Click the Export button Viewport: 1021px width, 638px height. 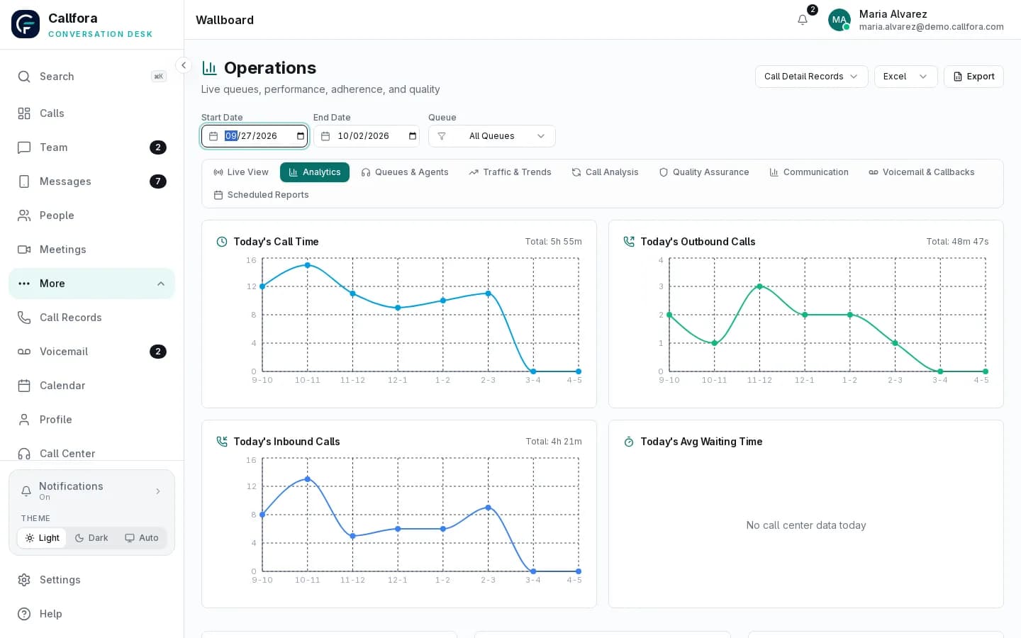point(973,77)
